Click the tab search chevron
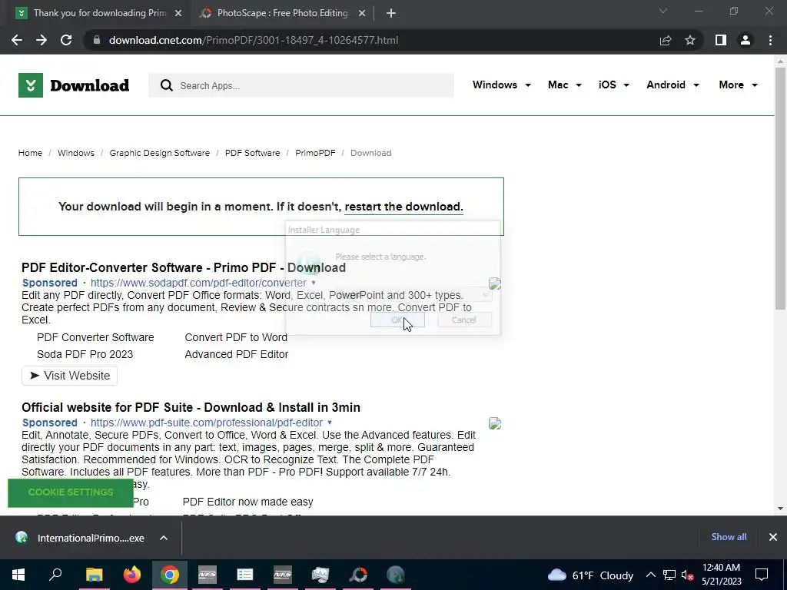This screenshot has width=787, height=590. 663,11
